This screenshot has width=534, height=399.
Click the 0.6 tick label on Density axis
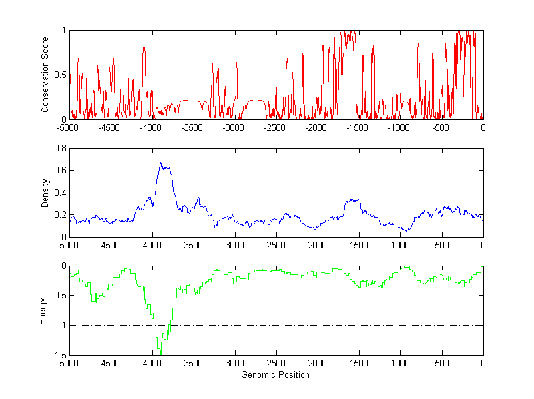click(x=59, y=171)
